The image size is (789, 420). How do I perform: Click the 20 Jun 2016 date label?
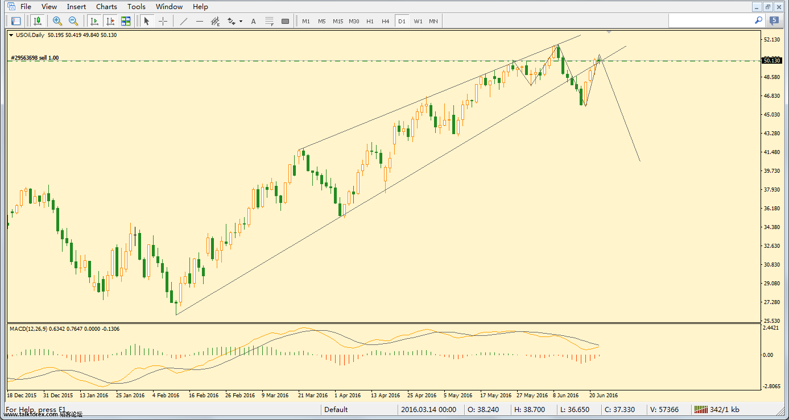click(603, 395)
